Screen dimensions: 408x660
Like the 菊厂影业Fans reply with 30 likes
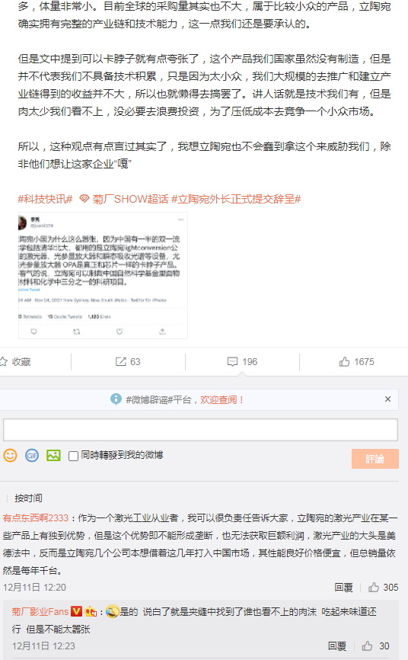click(367, 646)
